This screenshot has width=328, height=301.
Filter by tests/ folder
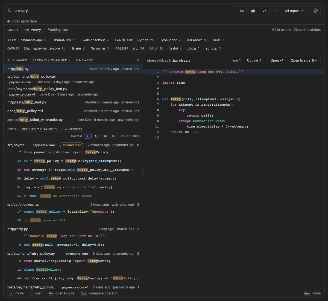pyautogui.click(x=175, y=48)
